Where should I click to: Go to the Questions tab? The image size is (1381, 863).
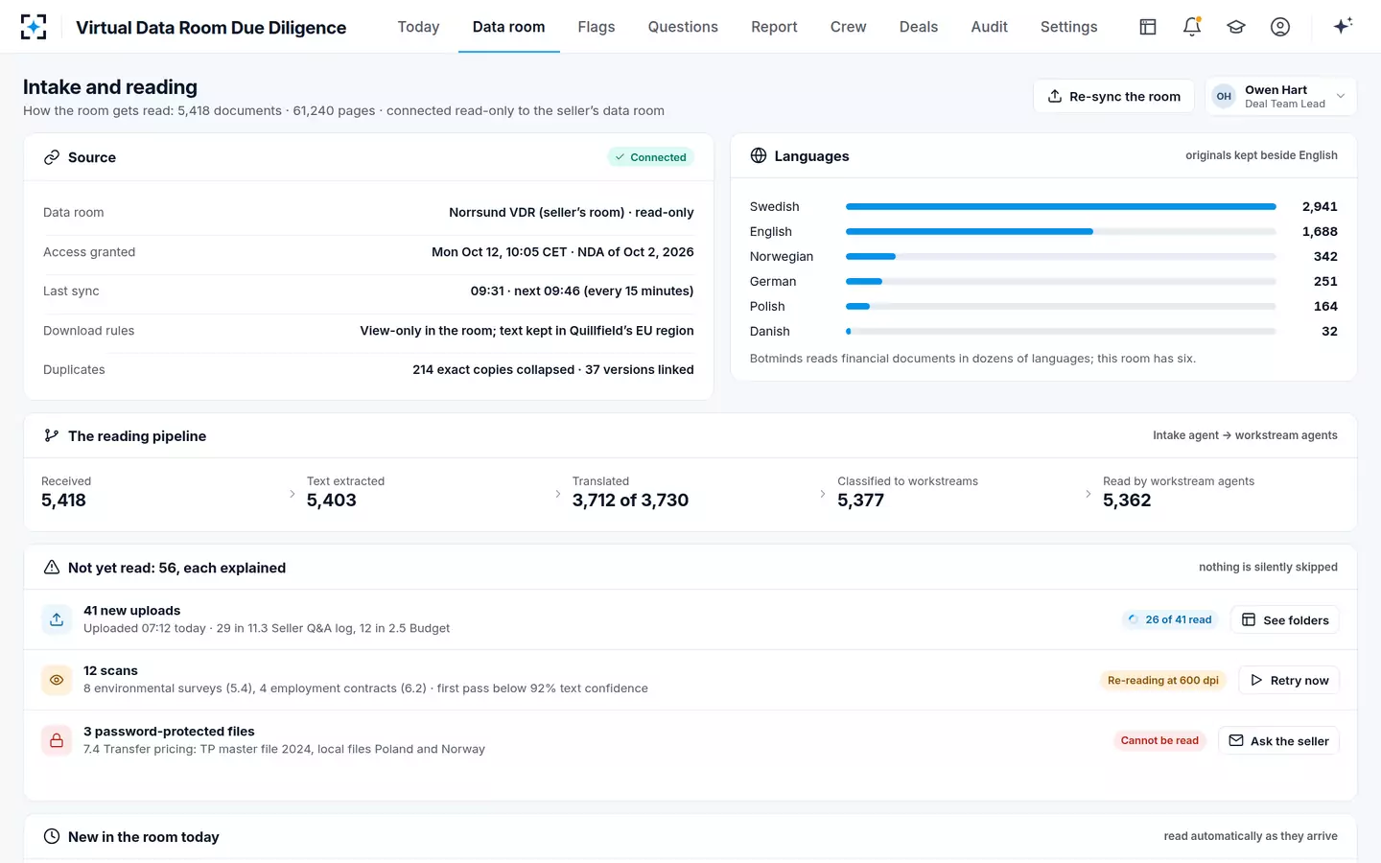point(683,27)
